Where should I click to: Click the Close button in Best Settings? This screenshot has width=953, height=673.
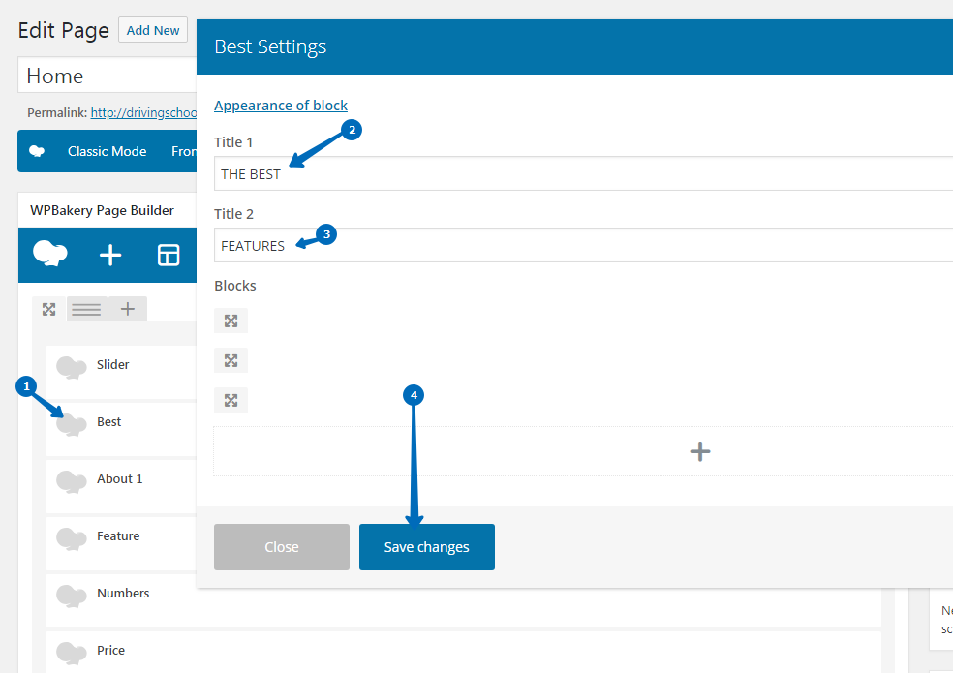(281, 547)
